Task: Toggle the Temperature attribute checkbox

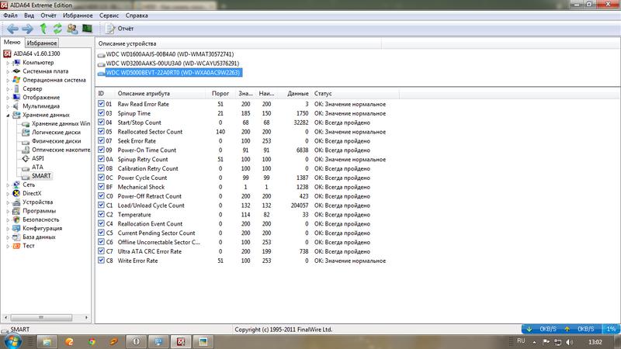Action: (101, 214)
